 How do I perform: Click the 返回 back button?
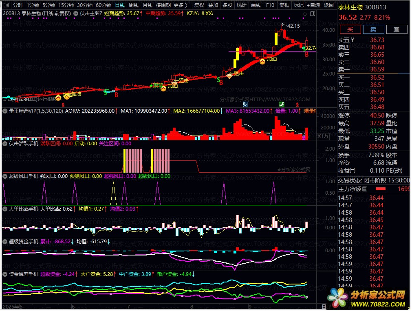[x=329, y=5]
